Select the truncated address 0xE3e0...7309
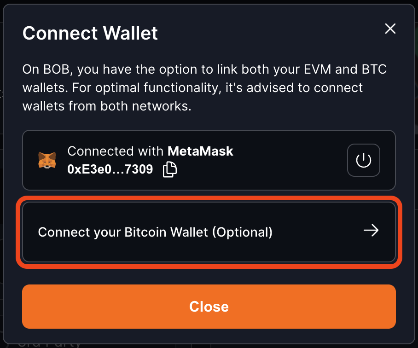 click(110, 169)
